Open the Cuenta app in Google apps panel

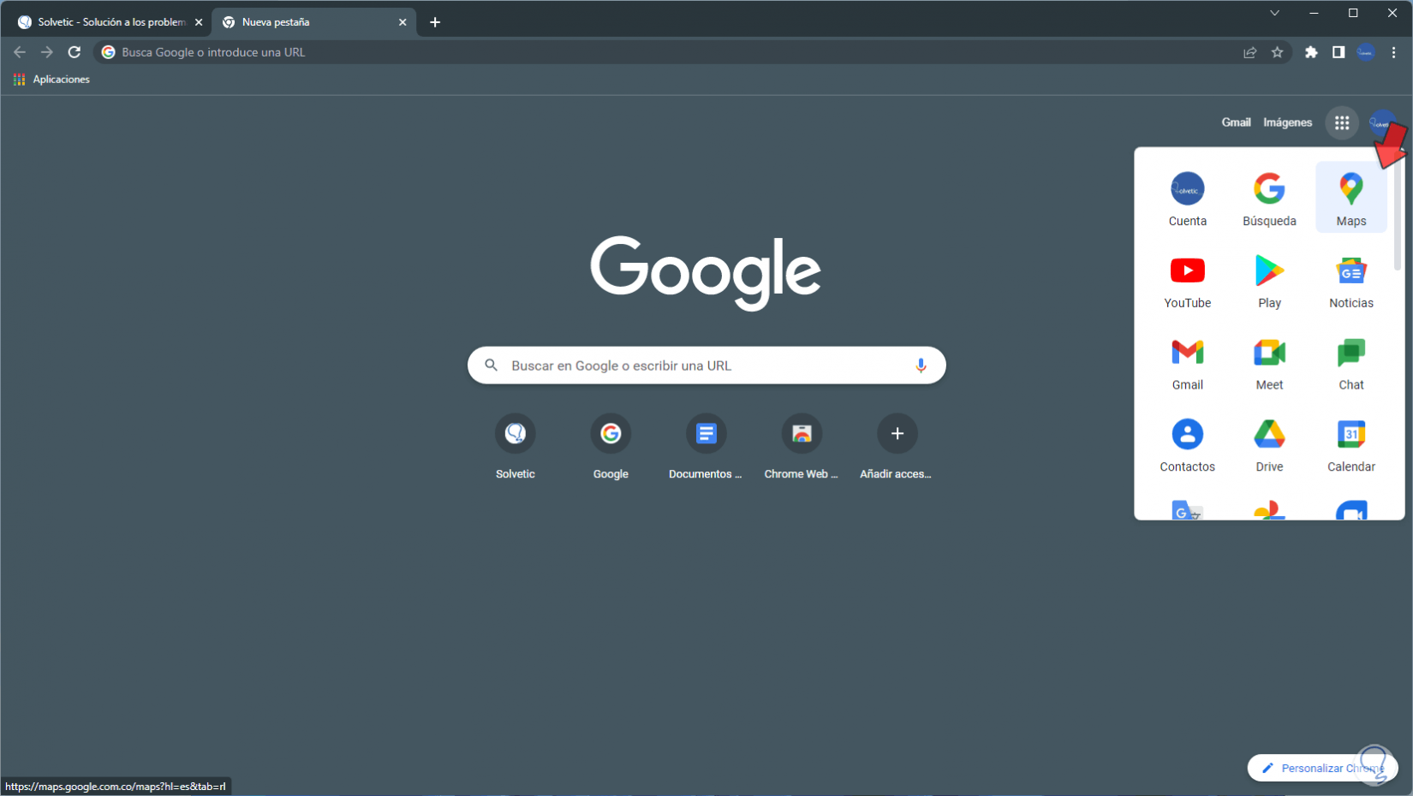pyautogui.click(x=1187, y=198)
